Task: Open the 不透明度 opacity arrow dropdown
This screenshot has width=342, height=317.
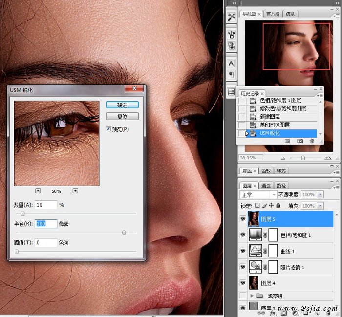Action: (x=320, y=194)
